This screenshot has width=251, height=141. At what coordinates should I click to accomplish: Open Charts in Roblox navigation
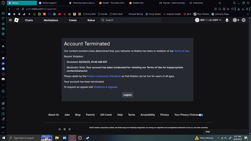point(29,20)
